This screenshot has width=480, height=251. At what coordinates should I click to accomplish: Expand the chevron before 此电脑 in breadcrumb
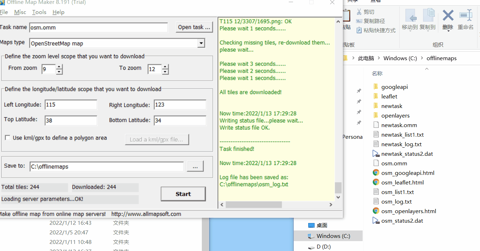(x=353, y=58)
